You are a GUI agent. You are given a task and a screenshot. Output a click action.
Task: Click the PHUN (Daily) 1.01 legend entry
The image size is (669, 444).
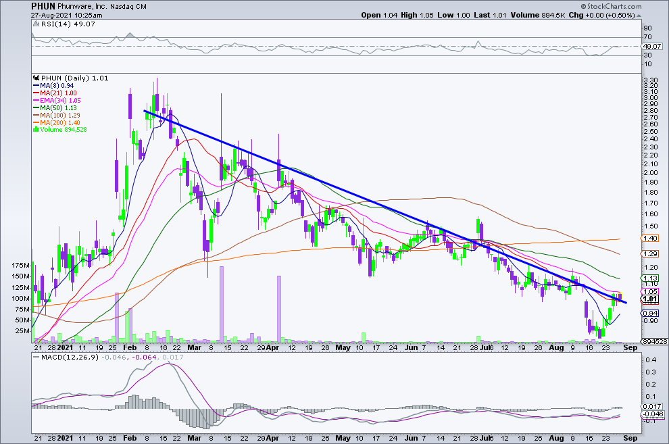pyautogui.click(x=74, y=78)
